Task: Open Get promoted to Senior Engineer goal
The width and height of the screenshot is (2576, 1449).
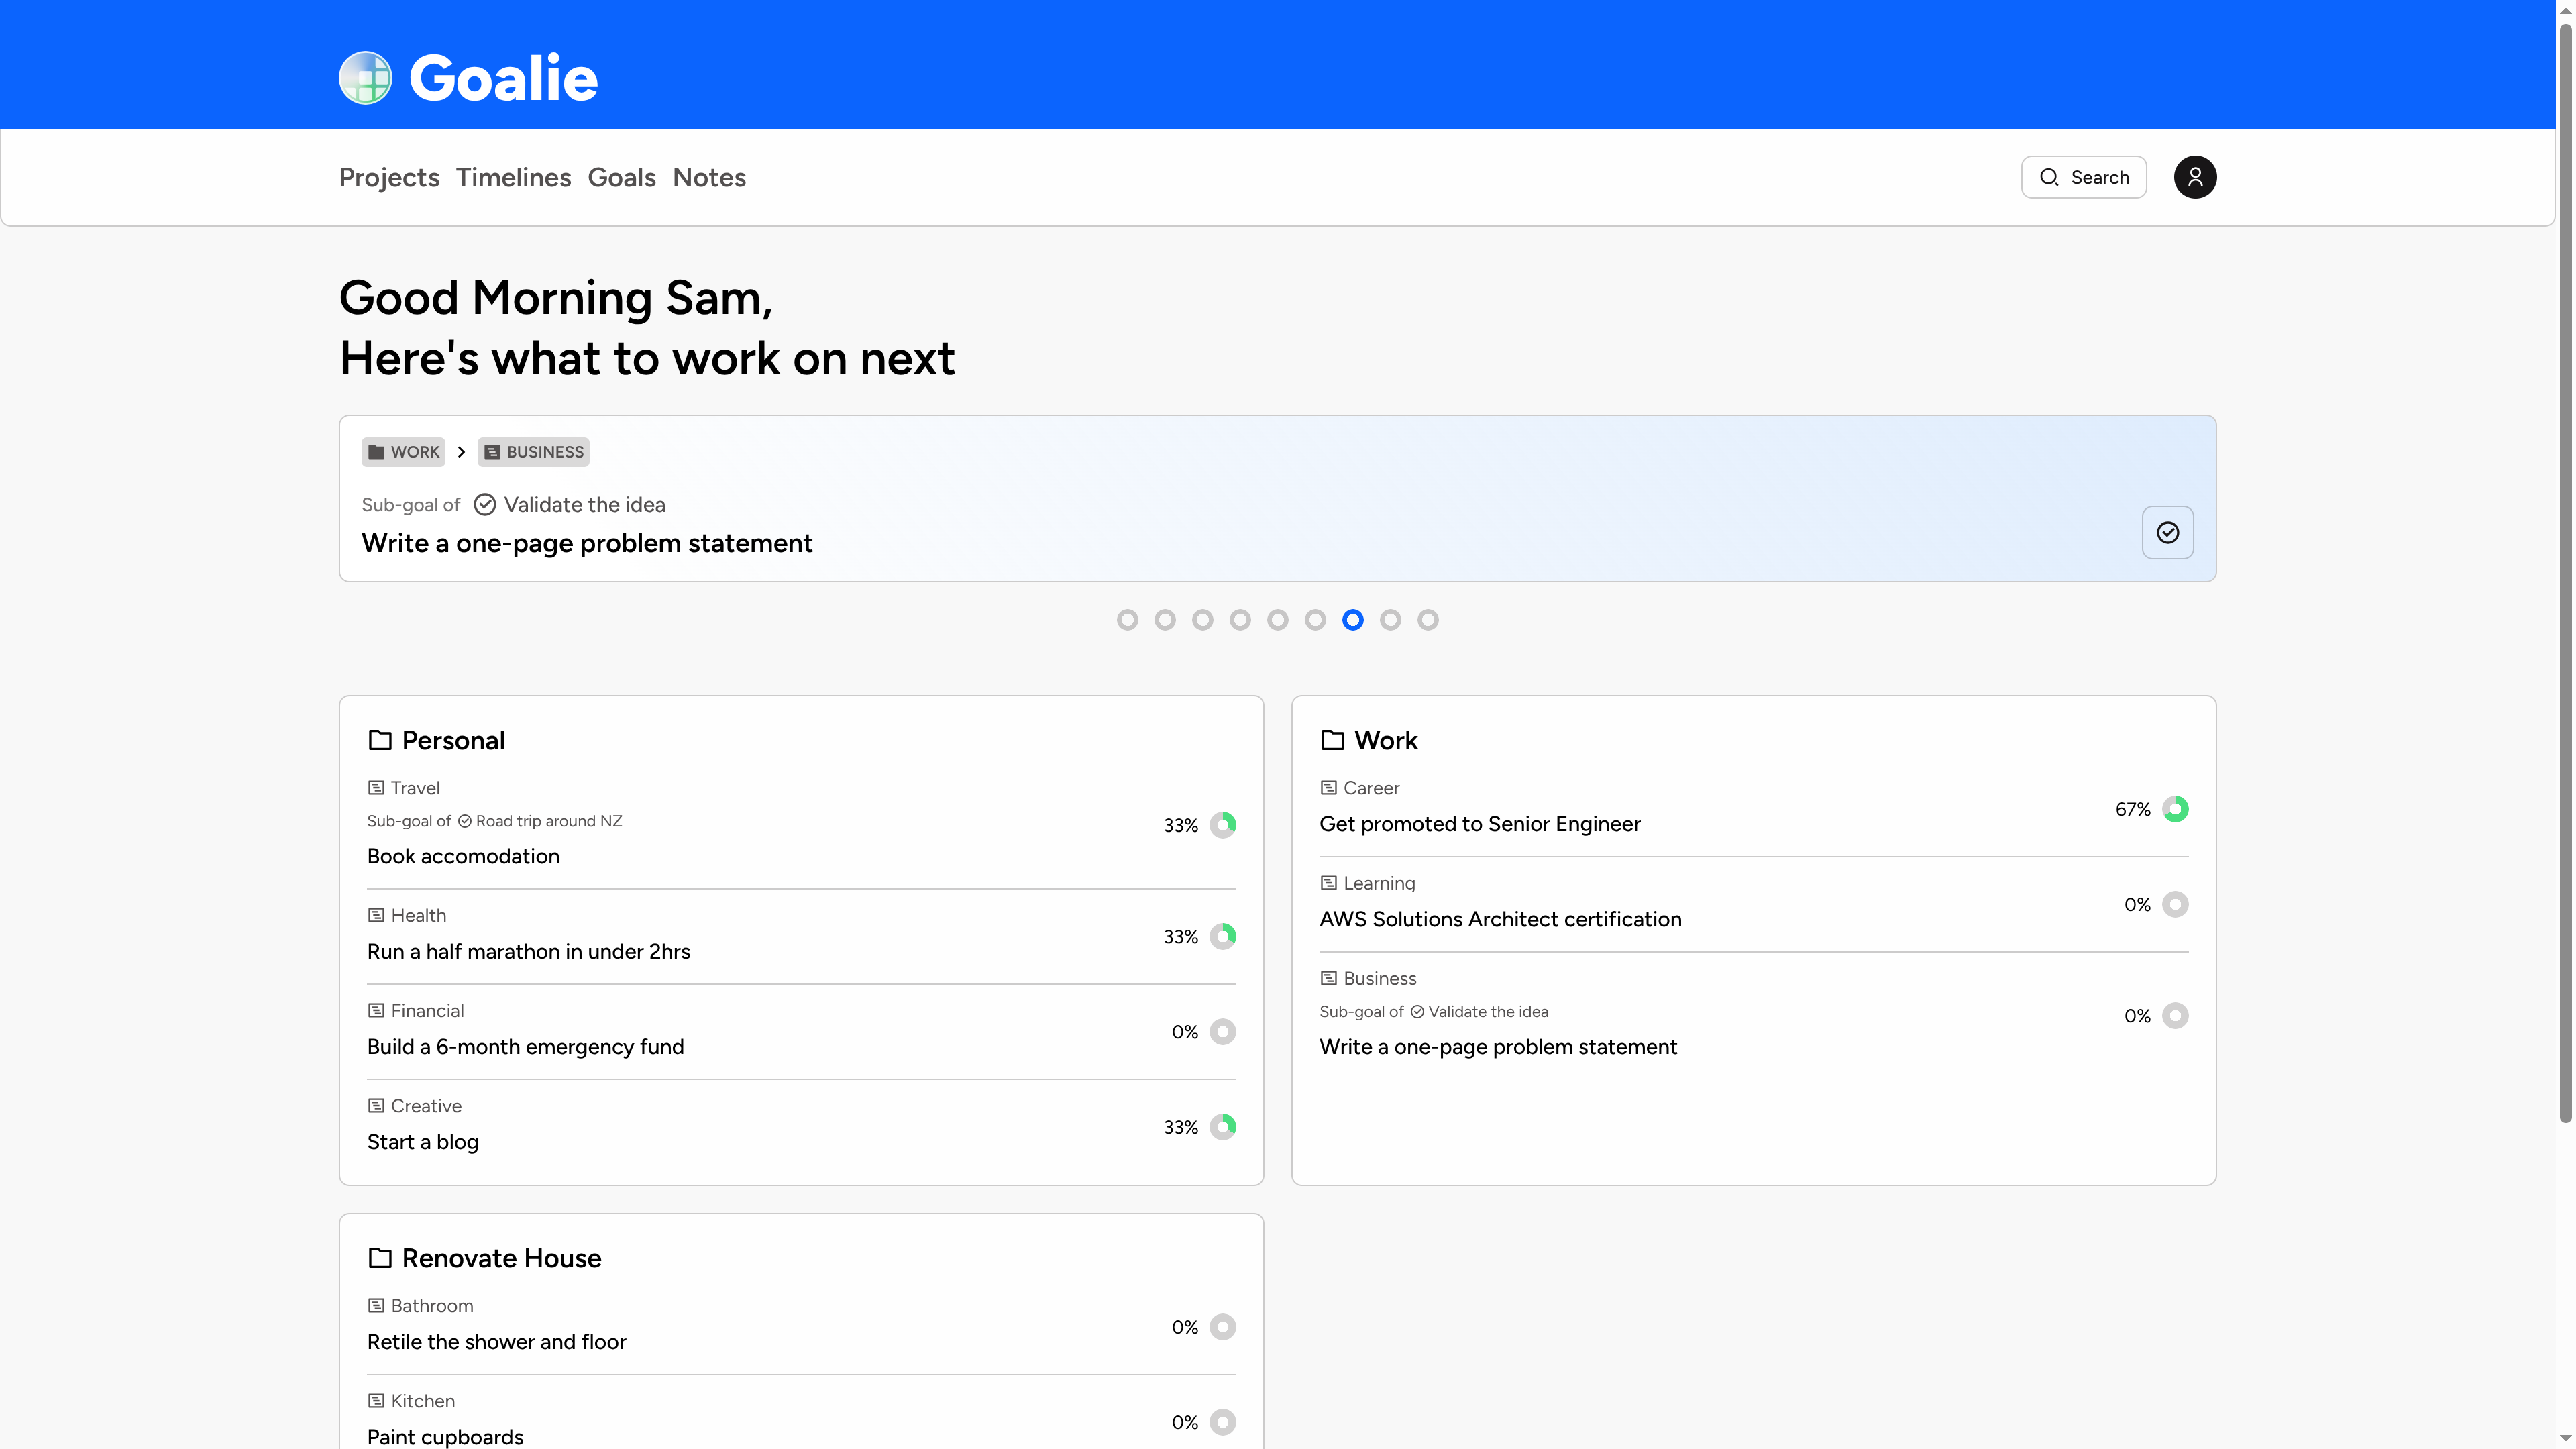Action: pyautogui.click(x=1479, y=824)
